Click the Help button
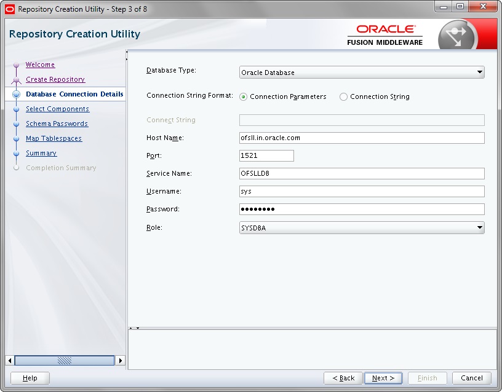Image resolution: width=502 pixels, height=392 pixels. (x=30, y=378)
